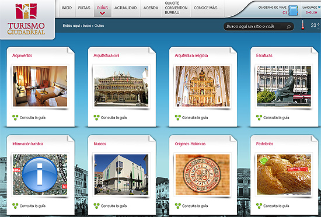Open the Esculturas statue thumbnail

284,86
